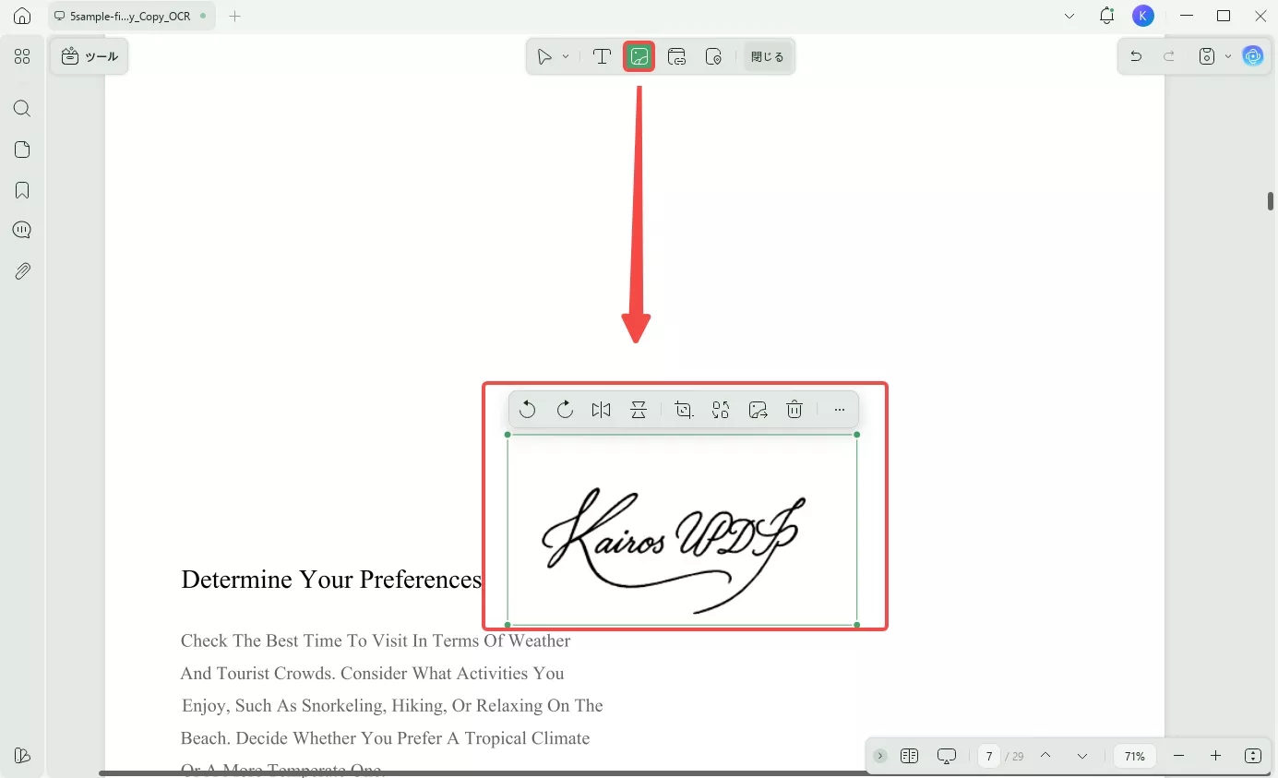Open the notifications bell
This screenshot has height=778, width=1278.
[1106, 16]
